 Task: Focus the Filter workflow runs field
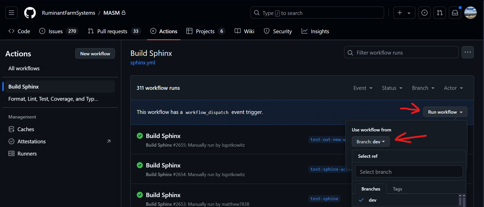(x=401, y=53)
